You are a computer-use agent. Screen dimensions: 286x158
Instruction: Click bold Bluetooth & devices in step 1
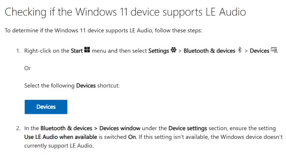point(209,51)
